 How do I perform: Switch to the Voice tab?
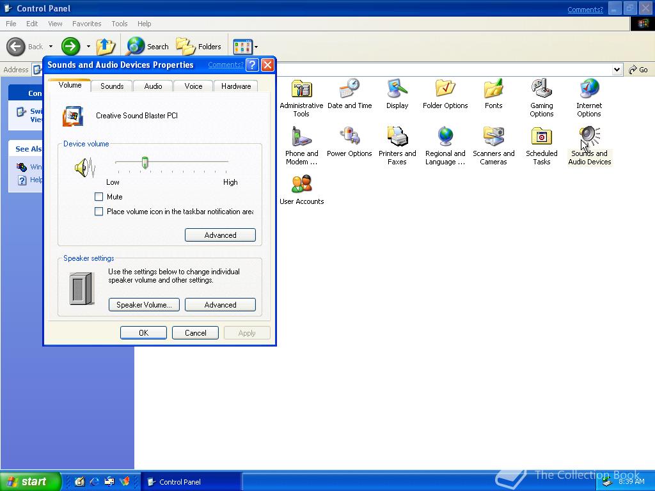click(193, 86)
